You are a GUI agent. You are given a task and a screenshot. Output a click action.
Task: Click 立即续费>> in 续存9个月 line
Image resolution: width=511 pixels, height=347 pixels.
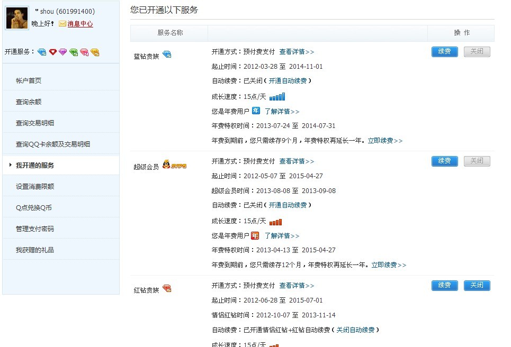click(x=385, y=141)
